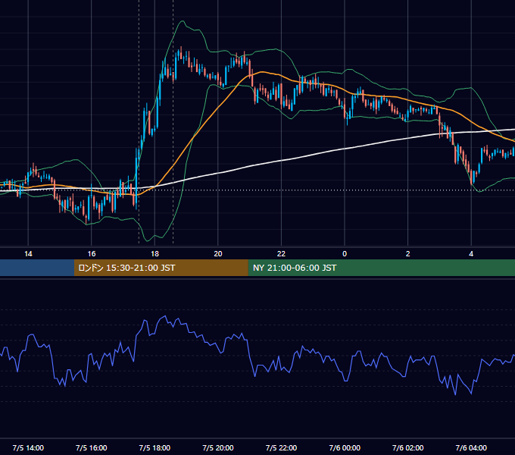The width and height of the screenshot is (515, 455).
Task: Click the NY 21:00-06:00 JST session bar
Action: tap(381, 268)
